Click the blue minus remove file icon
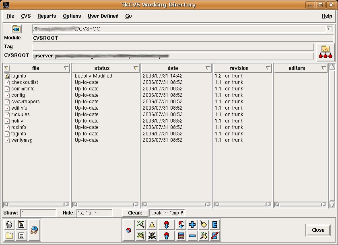 (x=192, y=235)
